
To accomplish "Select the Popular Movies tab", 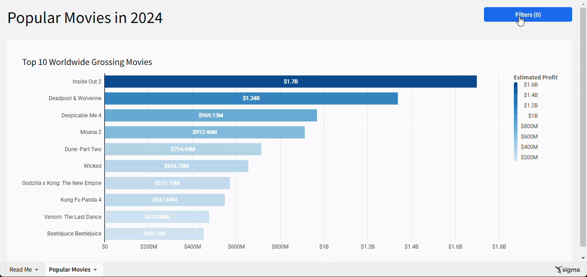I will coord(70,270).
